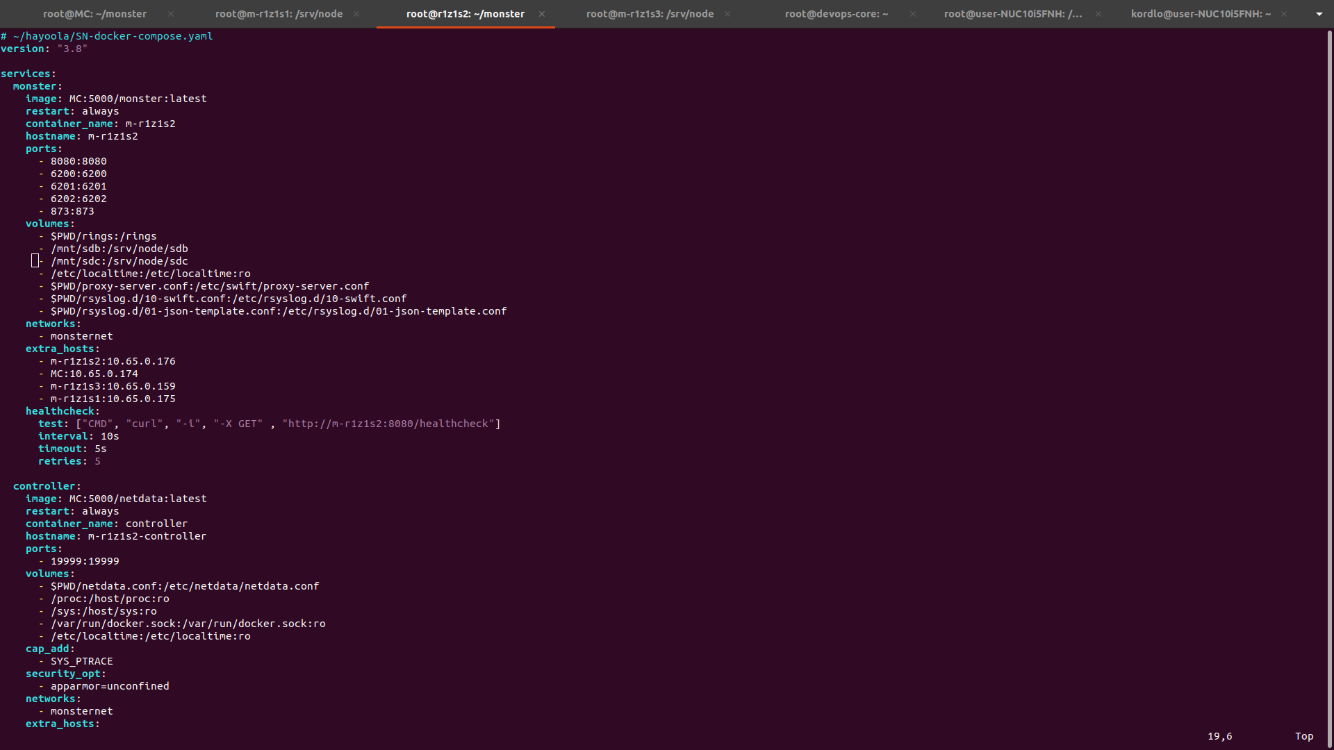
Task: Close the root@m-r1z1s3 terminal tab
Action: [x=727, y=14]
